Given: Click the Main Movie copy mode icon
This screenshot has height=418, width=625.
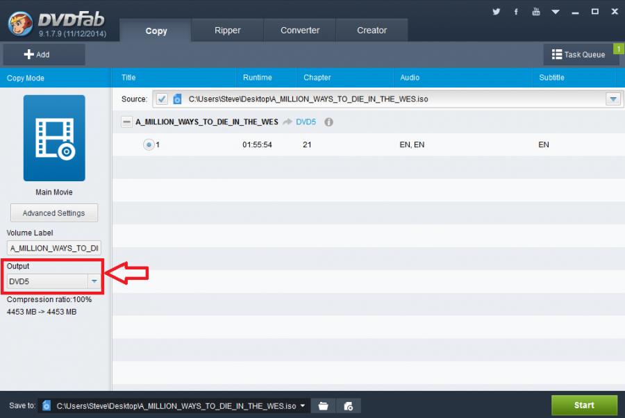Looking at the screenshot, I should (x=54, y=138).
